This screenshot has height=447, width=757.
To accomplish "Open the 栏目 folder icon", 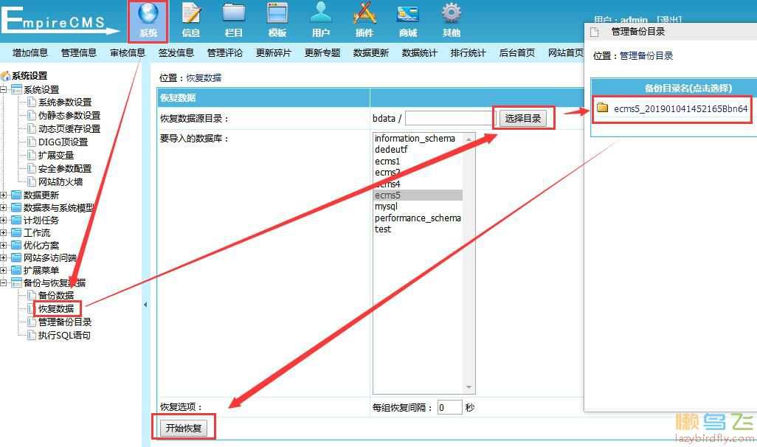I will (234, 21).
